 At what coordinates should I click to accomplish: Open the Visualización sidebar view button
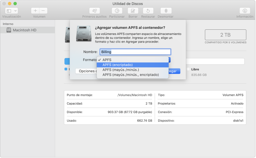coord(9,11)
